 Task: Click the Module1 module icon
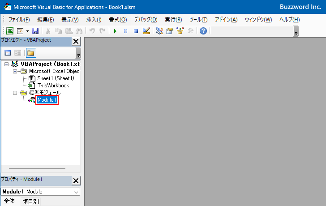coord(32,100)
